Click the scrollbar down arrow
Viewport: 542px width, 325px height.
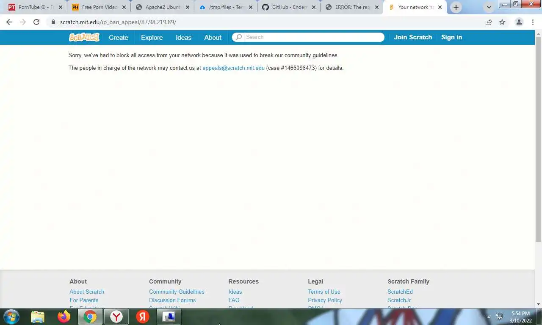538,304
